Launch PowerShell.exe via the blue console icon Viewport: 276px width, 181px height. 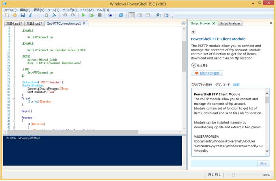coord(121,15)
